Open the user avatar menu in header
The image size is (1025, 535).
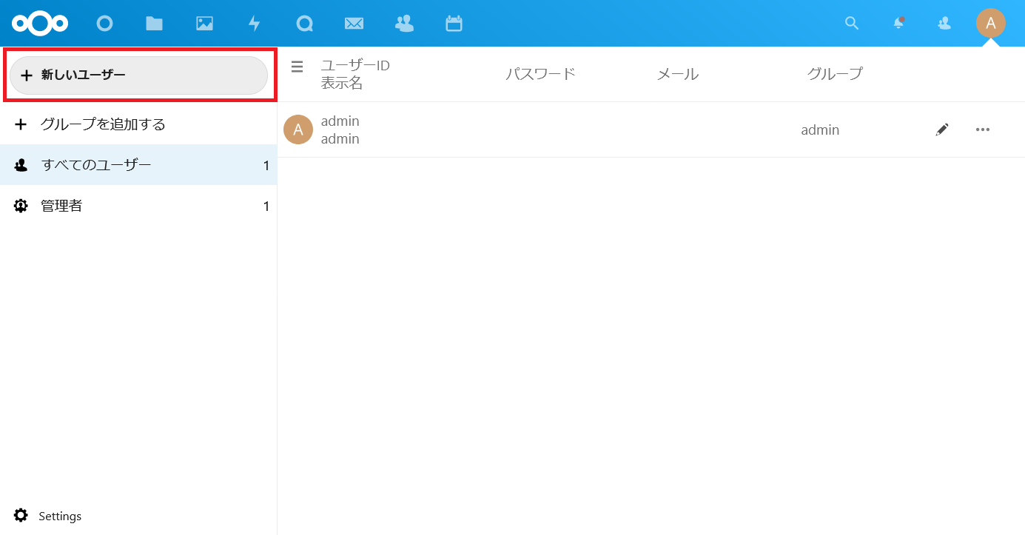click(991, 23)
